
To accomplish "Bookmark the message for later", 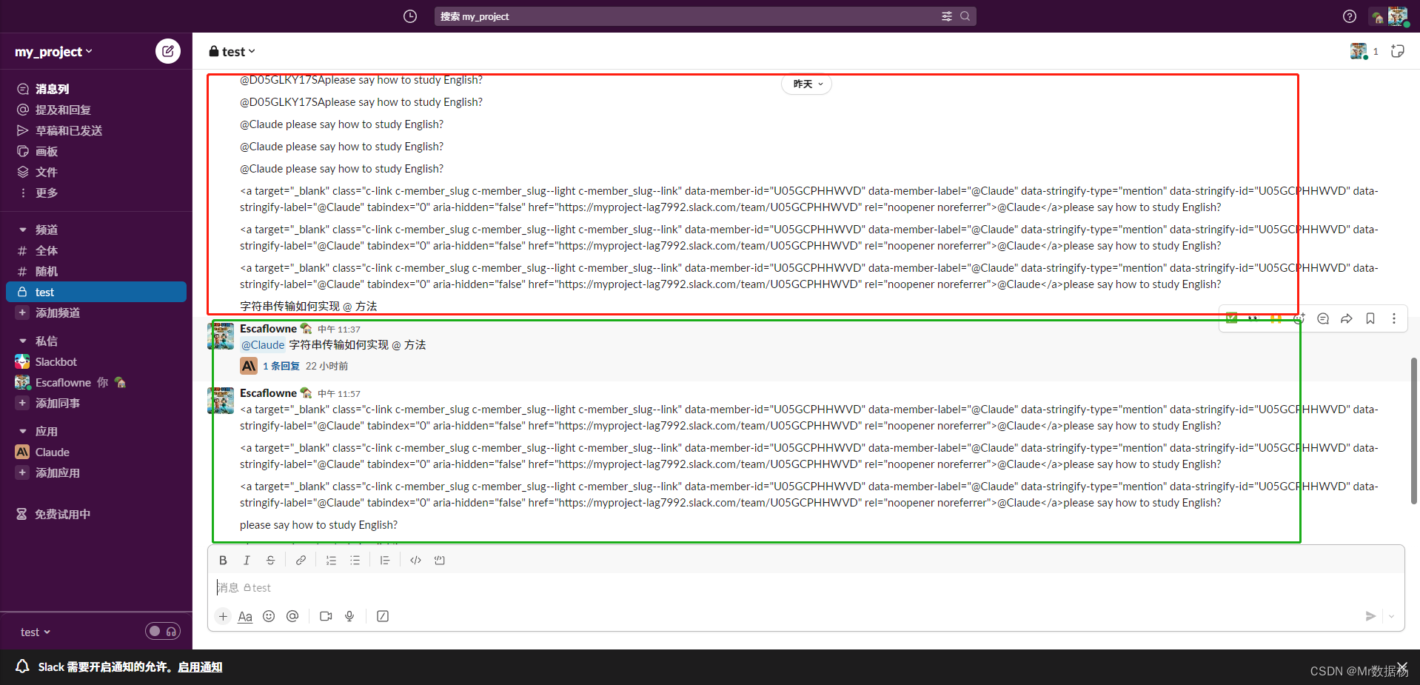I will (1370, 318).
